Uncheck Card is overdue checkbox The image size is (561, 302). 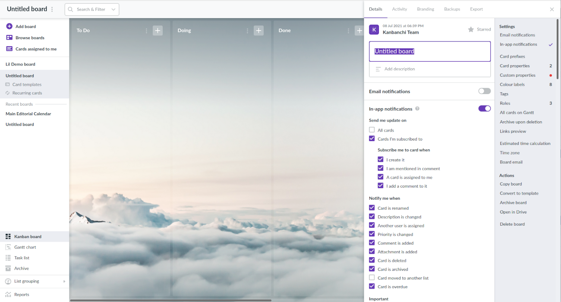pyautogui.click(x=372, y=286)
